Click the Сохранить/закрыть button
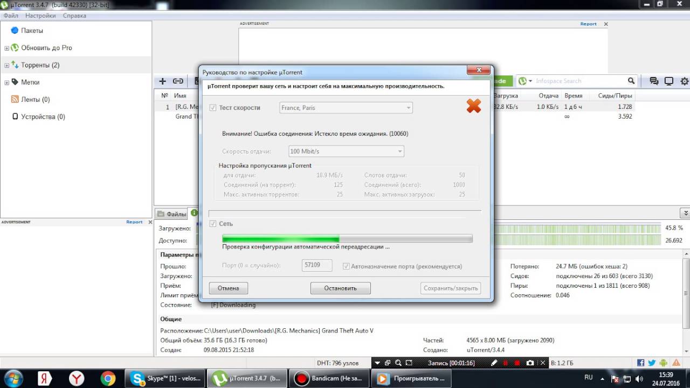690x388 pixels. click(x=451, y=288)
